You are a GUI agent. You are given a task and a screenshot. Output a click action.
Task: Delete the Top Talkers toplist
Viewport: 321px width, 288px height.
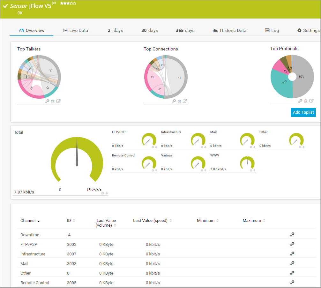coord(53,101)
